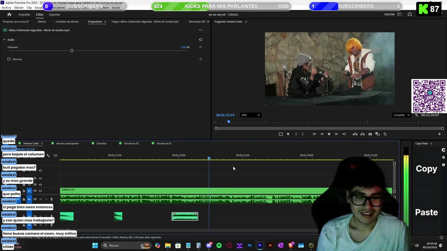Screen dimensions: 447x251
Task: Open timeline display settings wrench
Action: pyautogui.click(x=48, y=155)
